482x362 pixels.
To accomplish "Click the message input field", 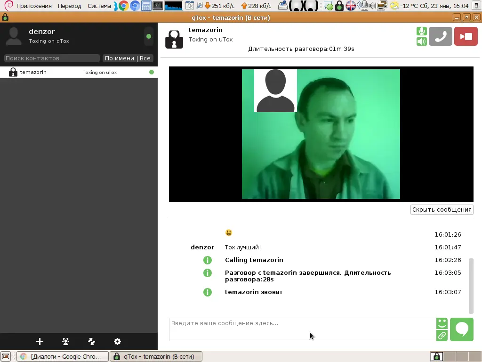I will point(303,329).
